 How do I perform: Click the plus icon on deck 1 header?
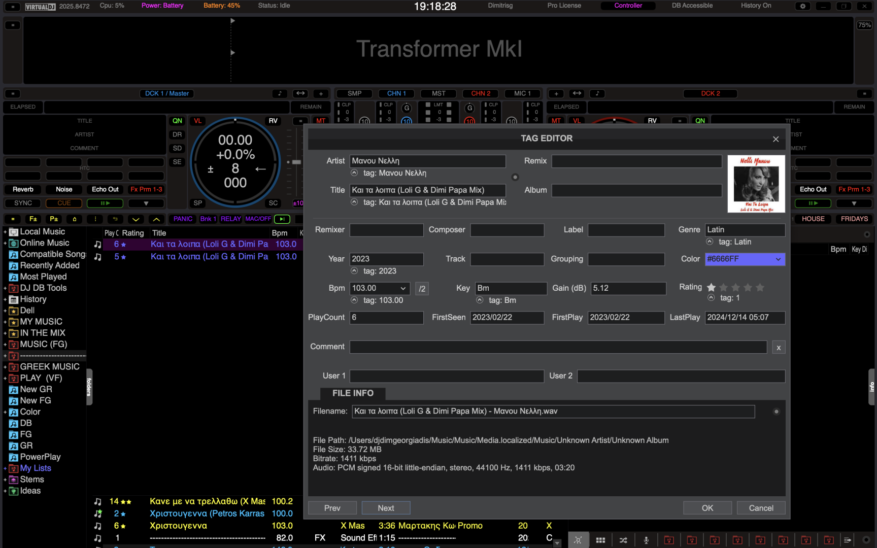pos(321,93)
